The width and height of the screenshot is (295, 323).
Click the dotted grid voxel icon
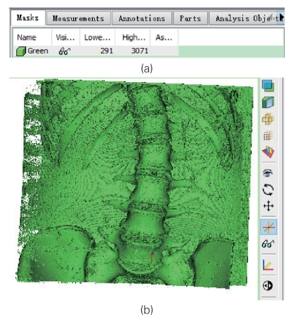pyautogui.click(x=268, y=135)
